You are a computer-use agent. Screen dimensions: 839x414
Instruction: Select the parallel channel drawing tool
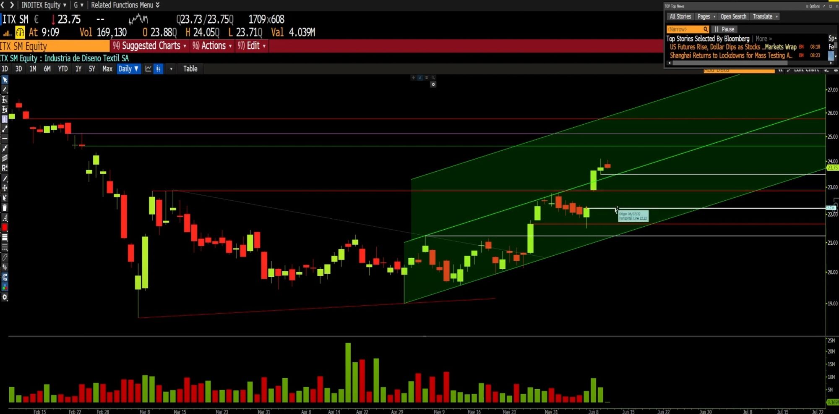pyautogui.click(x=5, y=158)
